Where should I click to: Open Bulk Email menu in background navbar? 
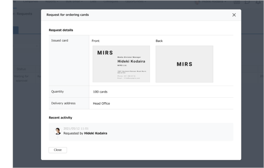click(x=74, y=2)
